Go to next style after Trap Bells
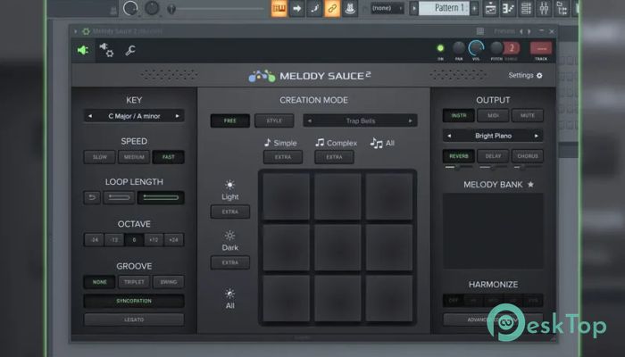Image resolution: width=625 pixels, height=357 pixels. 410,120
